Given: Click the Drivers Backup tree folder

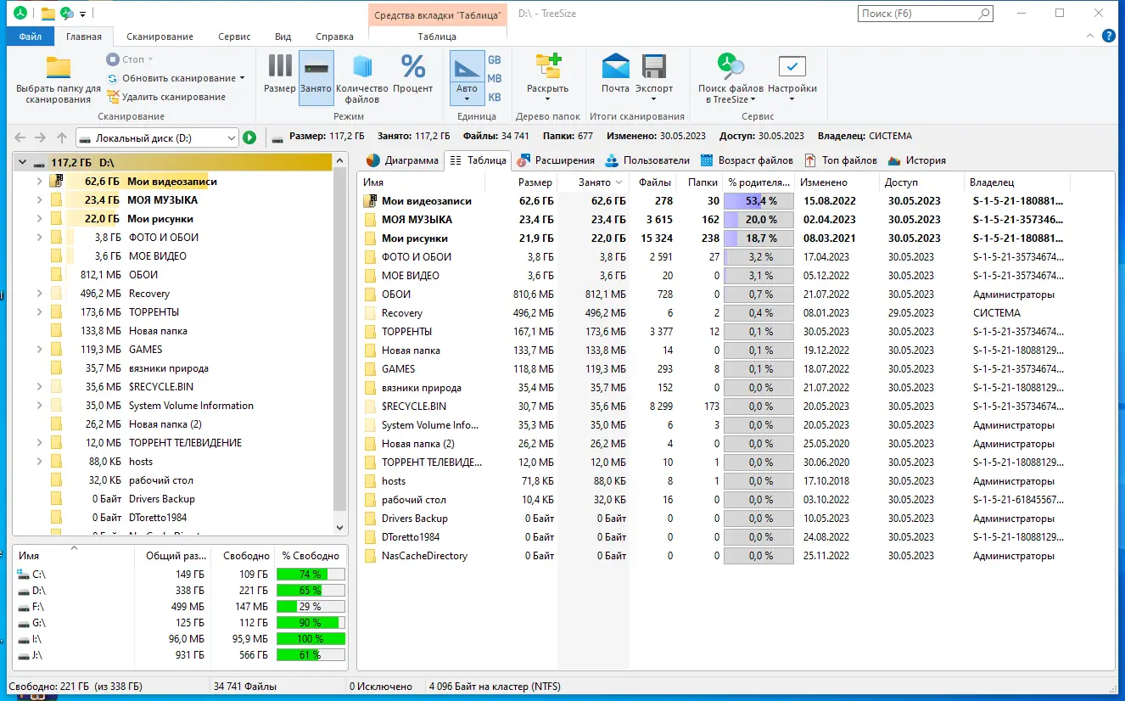Looking at the screenshot, I should [x=161, y=499].
